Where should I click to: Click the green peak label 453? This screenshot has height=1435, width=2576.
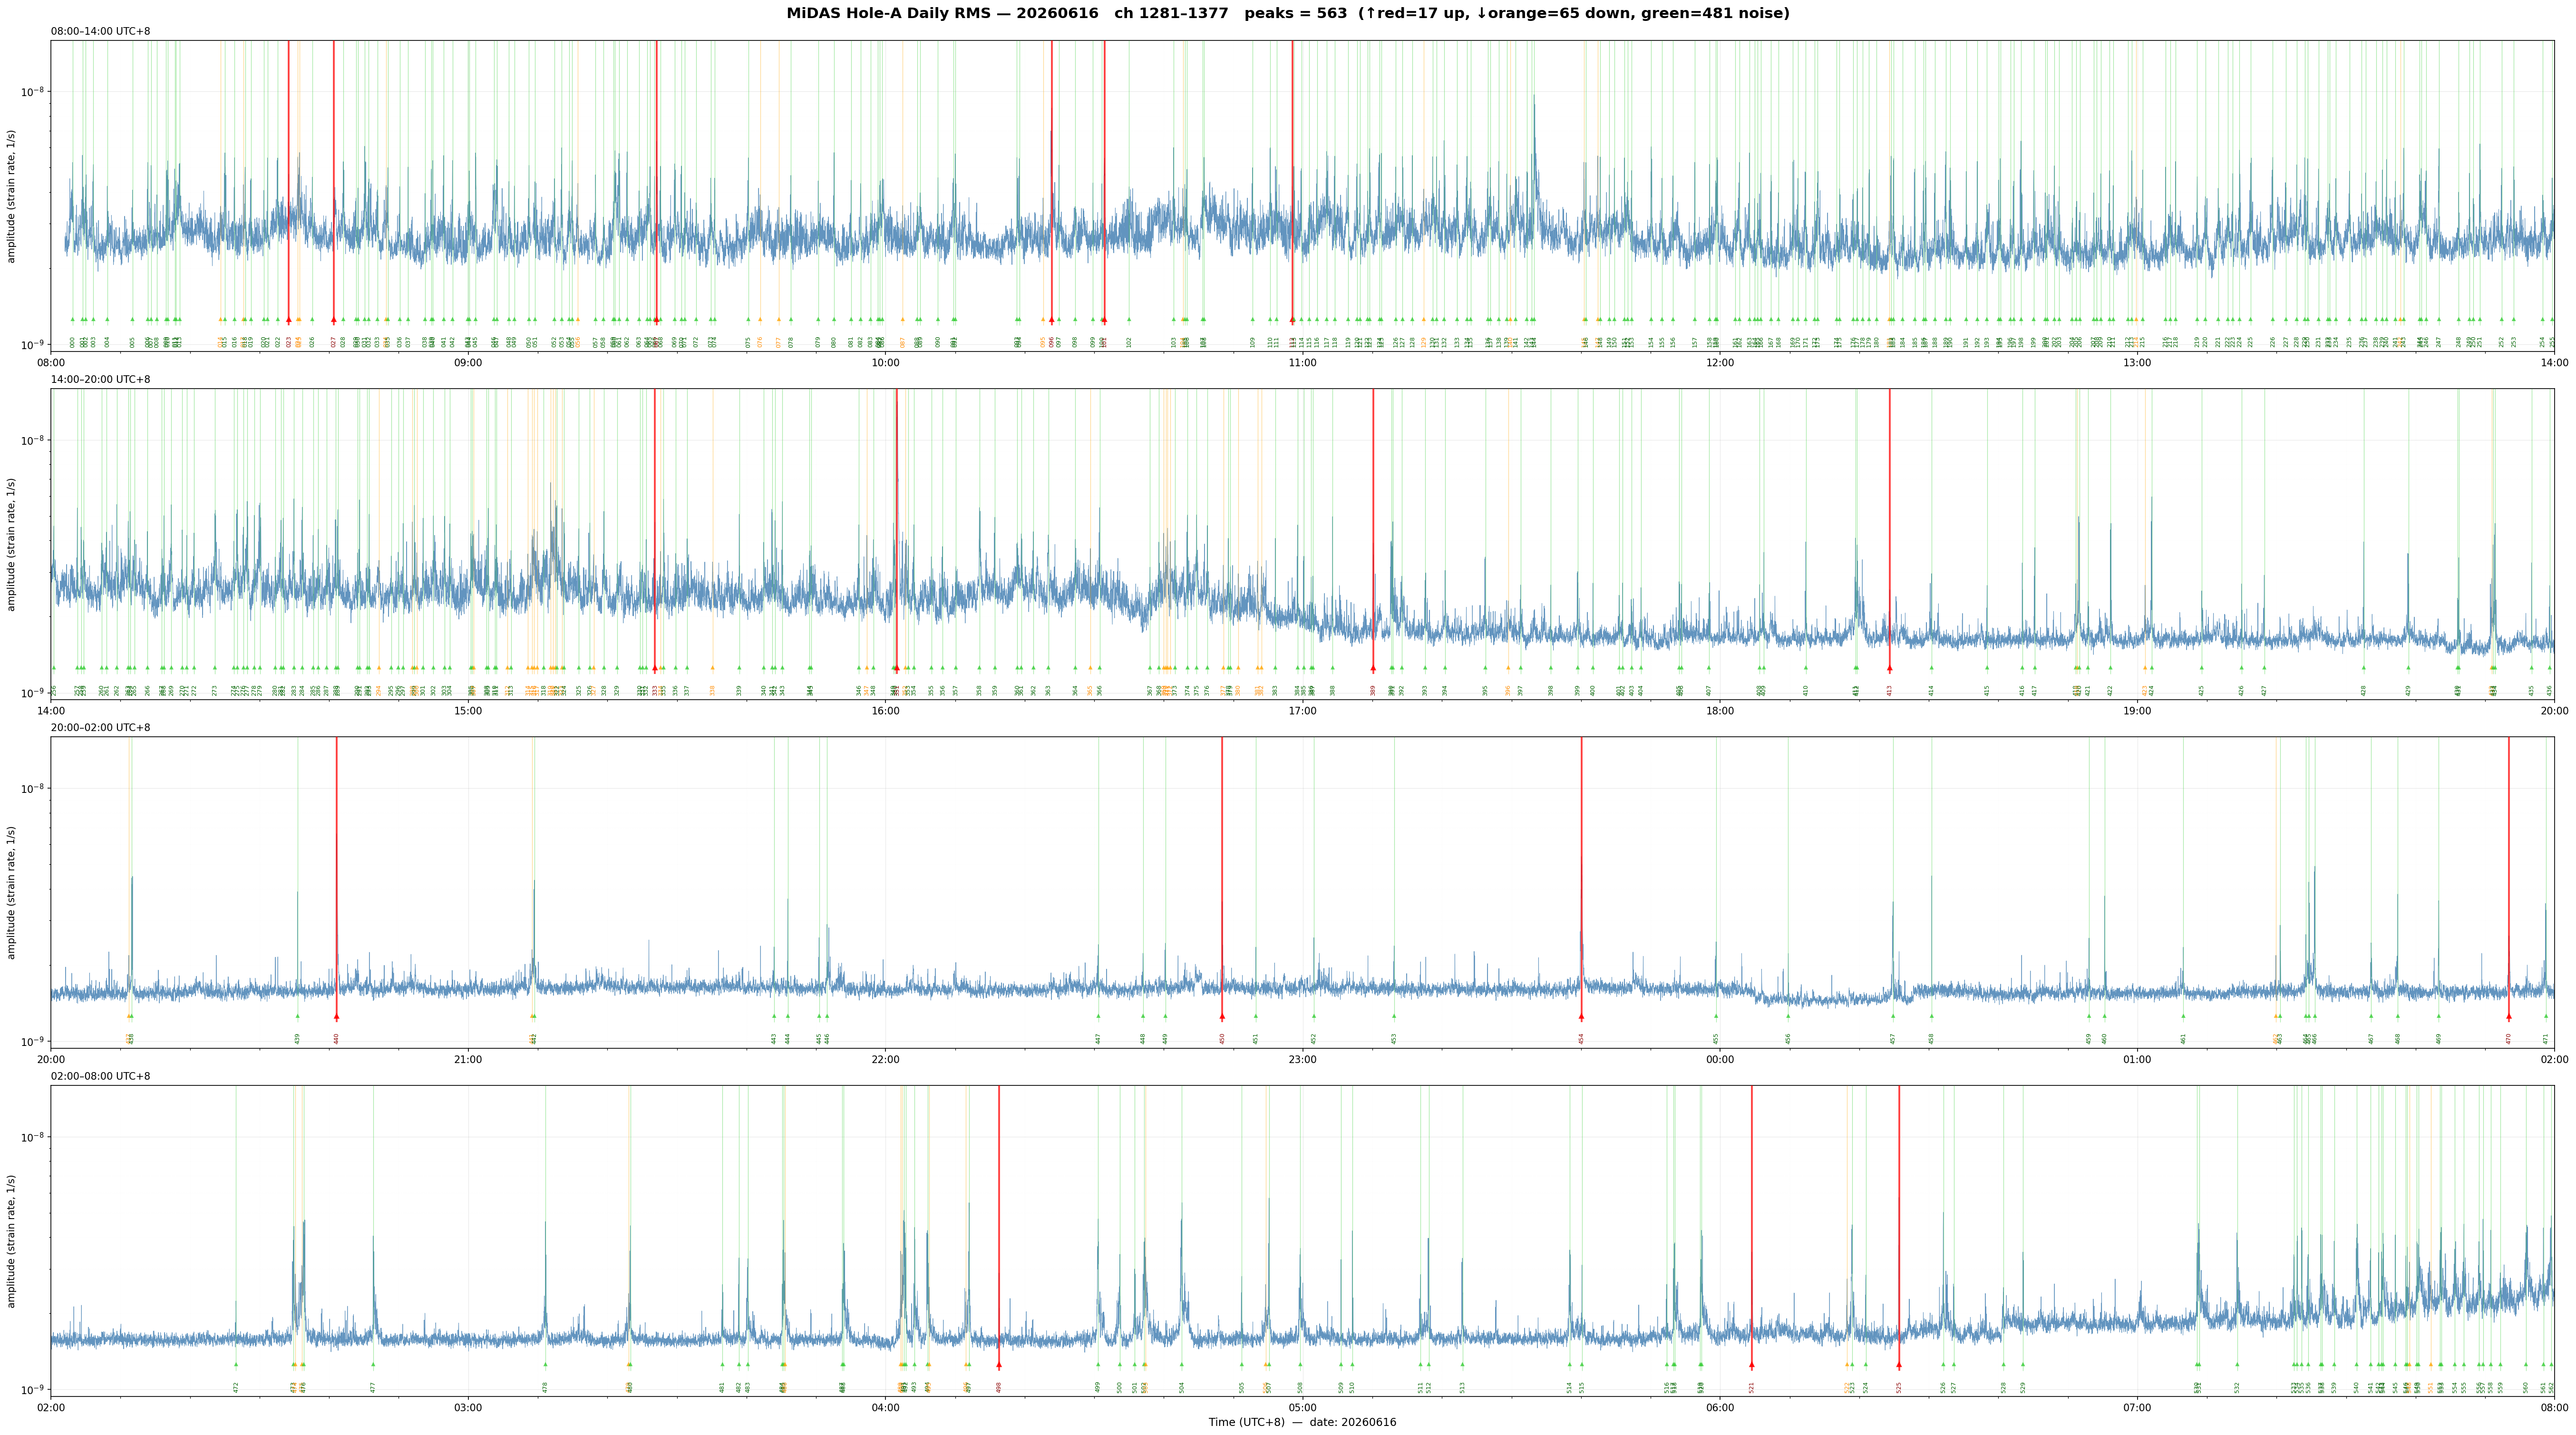[1394, 1039]
